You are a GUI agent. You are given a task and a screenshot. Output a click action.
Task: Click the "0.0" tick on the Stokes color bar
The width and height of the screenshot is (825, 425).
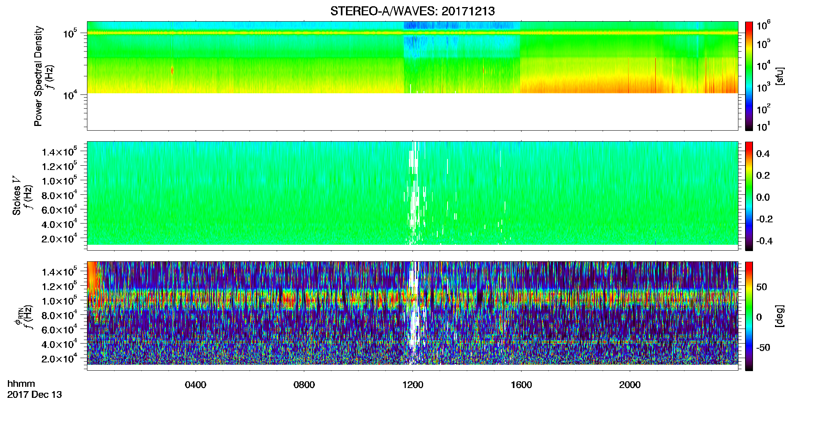point(763,198)
